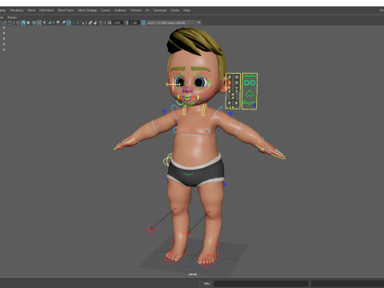The image size is (384, 288).
Task: Open the Edit Mesh menu
Action: [x=46, y=10]
